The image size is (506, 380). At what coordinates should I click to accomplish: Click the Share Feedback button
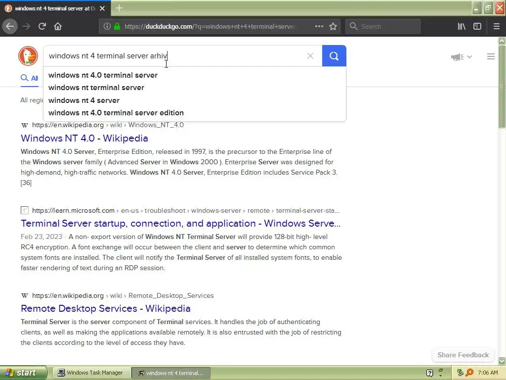pos(463,355)
